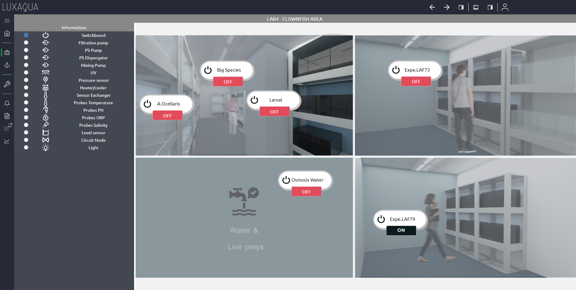Select the Probes Salinity radio button
This screenshot has height=290, width=576.
[x=26, y=125]
